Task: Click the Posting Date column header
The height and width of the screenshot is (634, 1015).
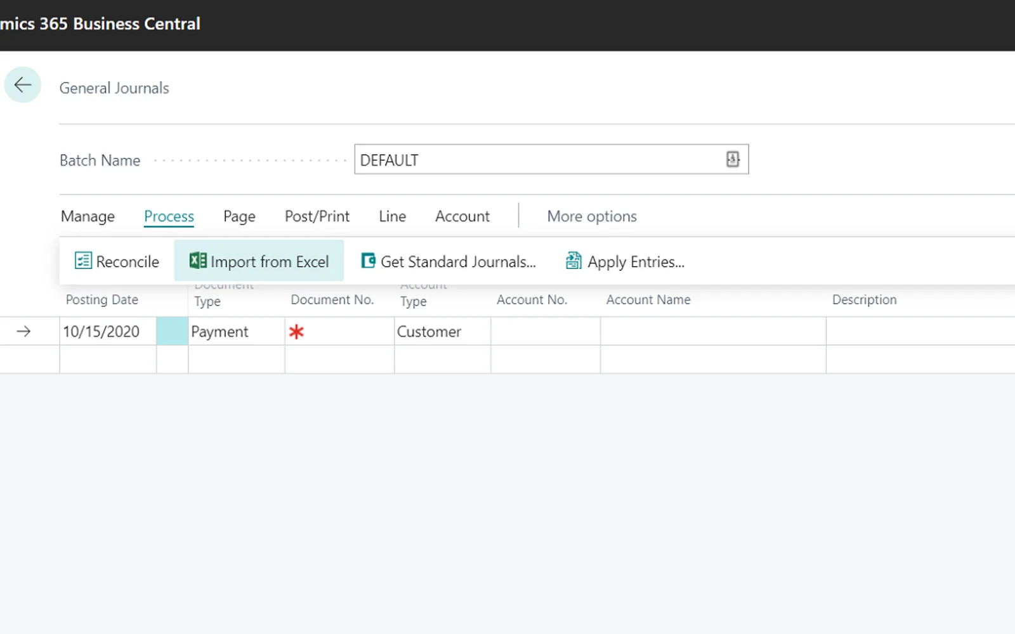Action: click(102, 300)
